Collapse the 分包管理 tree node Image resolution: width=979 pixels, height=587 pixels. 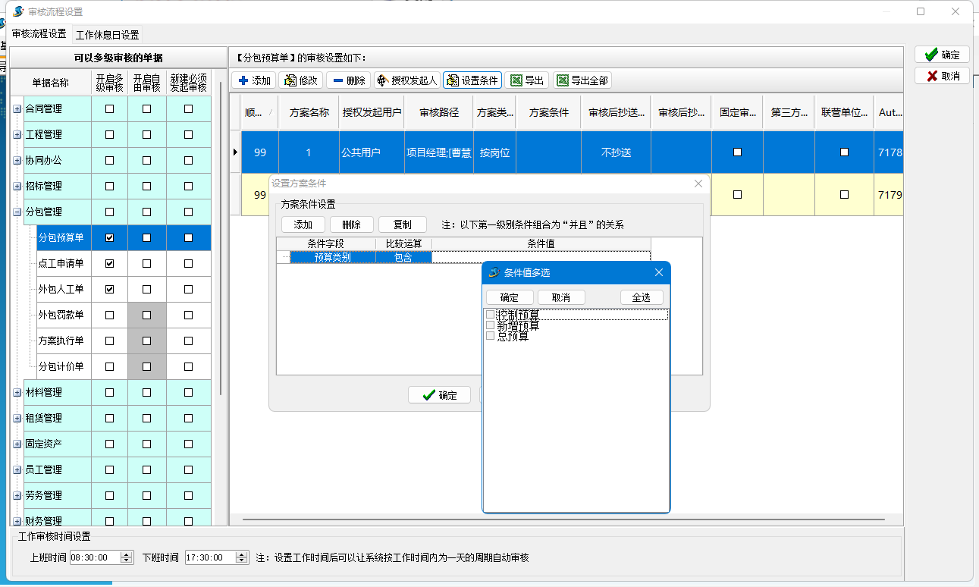(17, 212)
